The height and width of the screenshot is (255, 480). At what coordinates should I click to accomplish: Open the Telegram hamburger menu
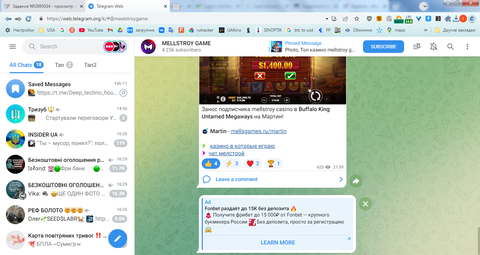click(13, 47)
